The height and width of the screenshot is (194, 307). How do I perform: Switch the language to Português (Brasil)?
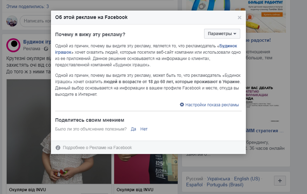click(x=225, y=185)
